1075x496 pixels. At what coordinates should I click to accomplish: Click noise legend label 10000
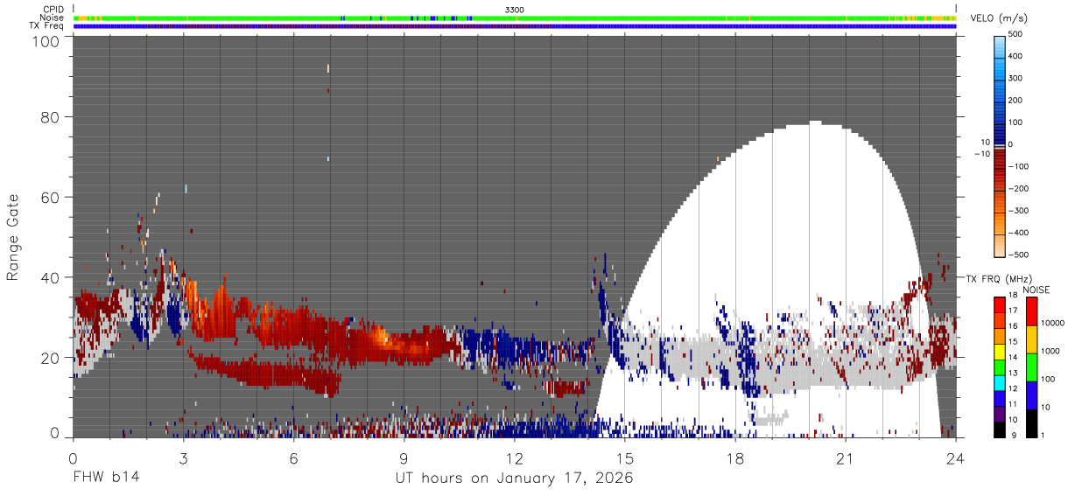1053,324
